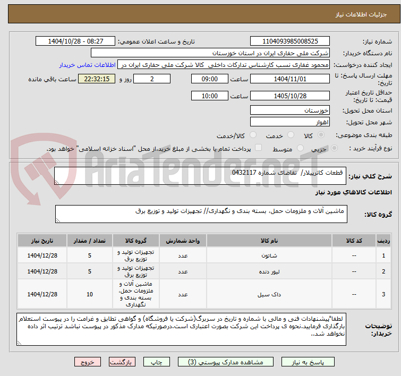Click the گروه کالا text box
This screenshot has height=376, width=401.
(x=201, y=214)
